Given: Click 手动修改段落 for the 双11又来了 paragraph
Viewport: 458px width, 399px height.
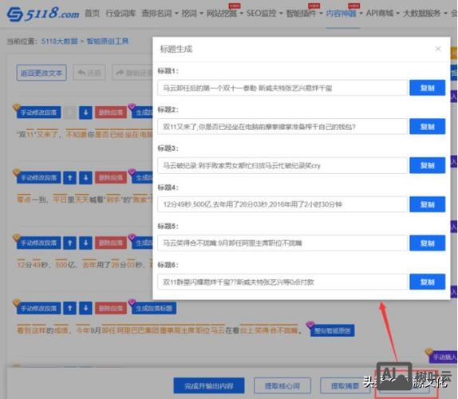Looking at the screenshot, I should [x=38, y=113].
